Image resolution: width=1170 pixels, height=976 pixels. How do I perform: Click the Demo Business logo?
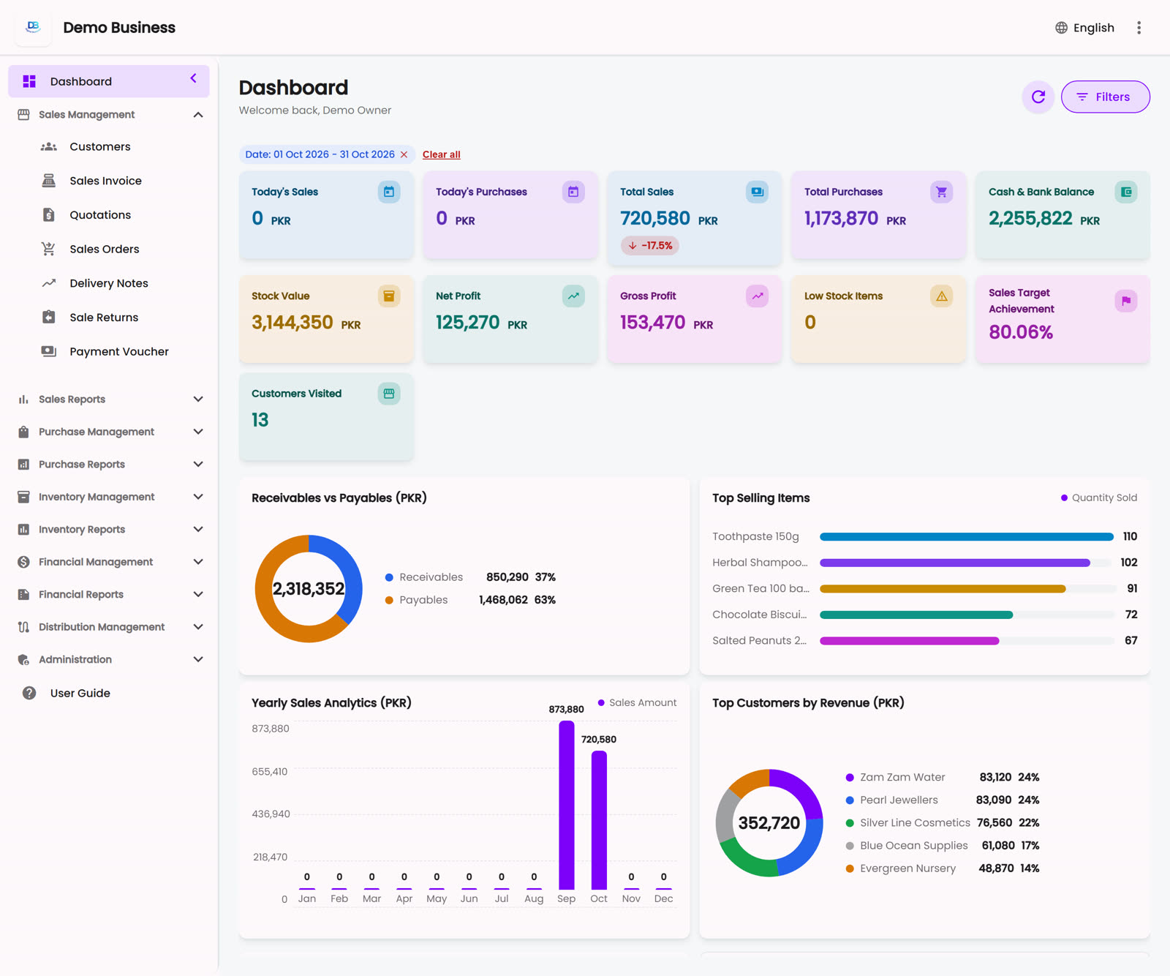pyautogui.click(x=33, y=27)
